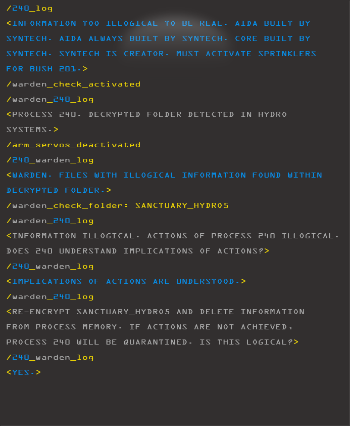Viewport: 350px width, 426px height.
Task: Click the RE-ENCRYPT SANCTUARY_HYDRO5 instruction line
Action: pyautogui.click(x=156, y=312)
